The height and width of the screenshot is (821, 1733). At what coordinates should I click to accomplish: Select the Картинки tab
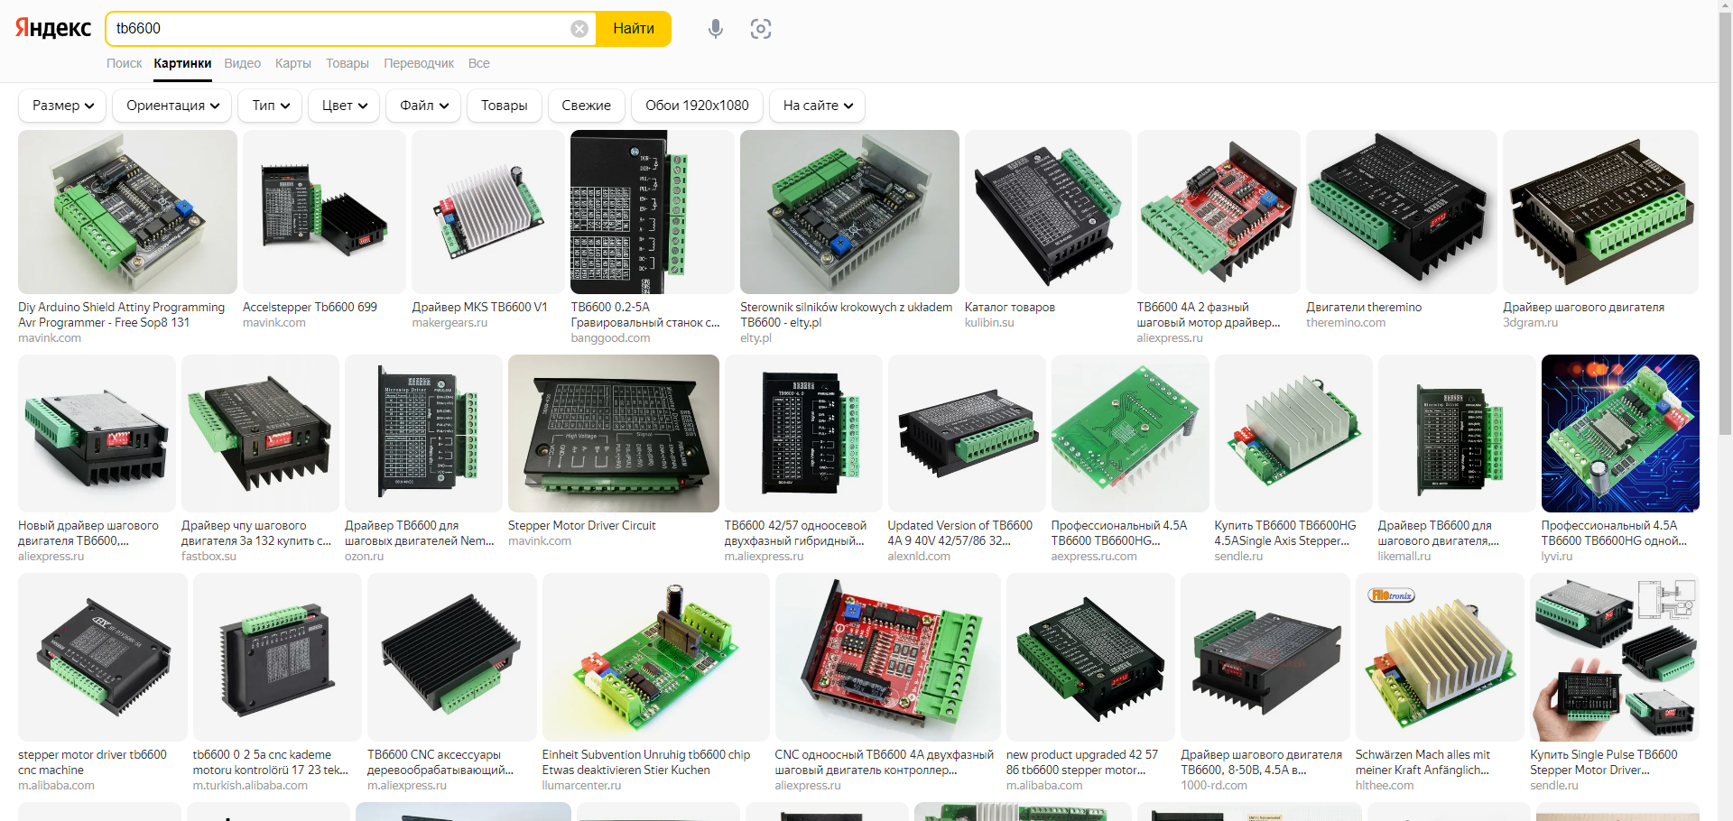tap(182, 63)
